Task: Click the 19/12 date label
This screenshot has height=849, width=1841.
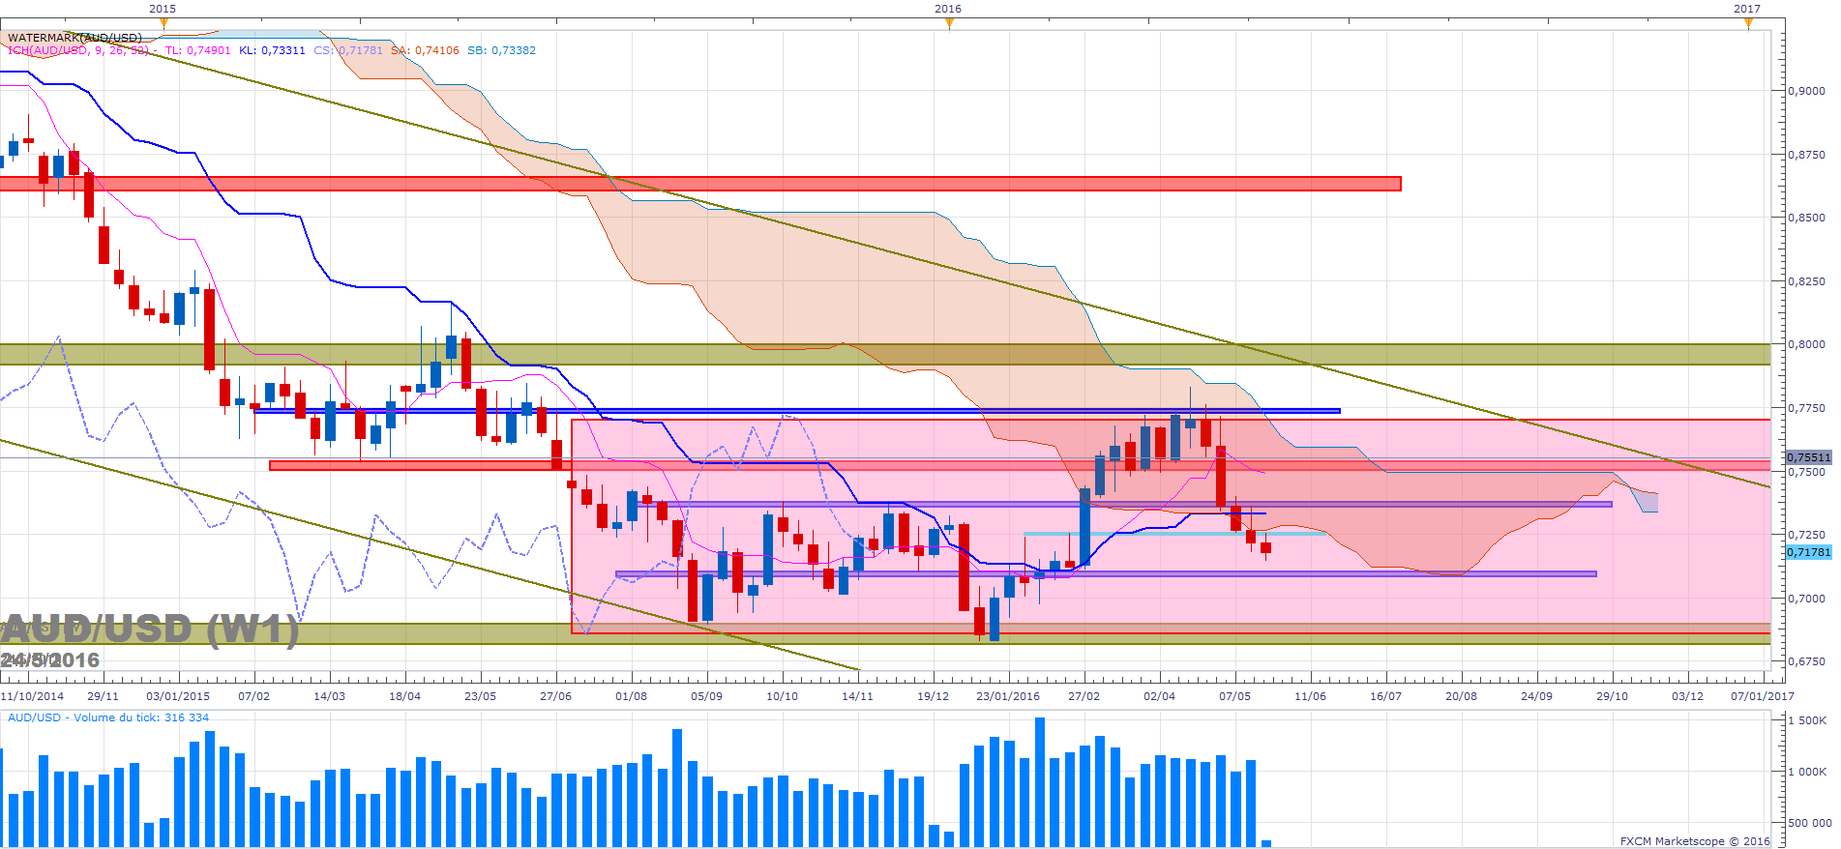Action: tap(933, 696)
